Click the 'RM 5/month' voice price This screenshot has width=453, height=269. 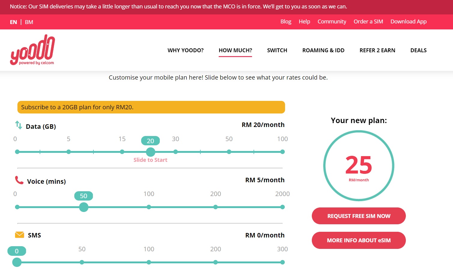265,180
